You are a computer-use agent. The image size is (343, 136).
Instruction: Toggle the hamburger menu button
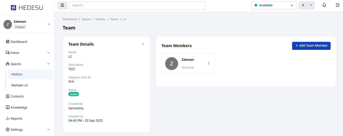pos(62,5)
